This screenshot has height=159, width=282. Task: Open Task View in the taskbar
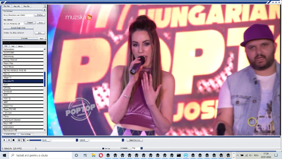tap(85, 155)
